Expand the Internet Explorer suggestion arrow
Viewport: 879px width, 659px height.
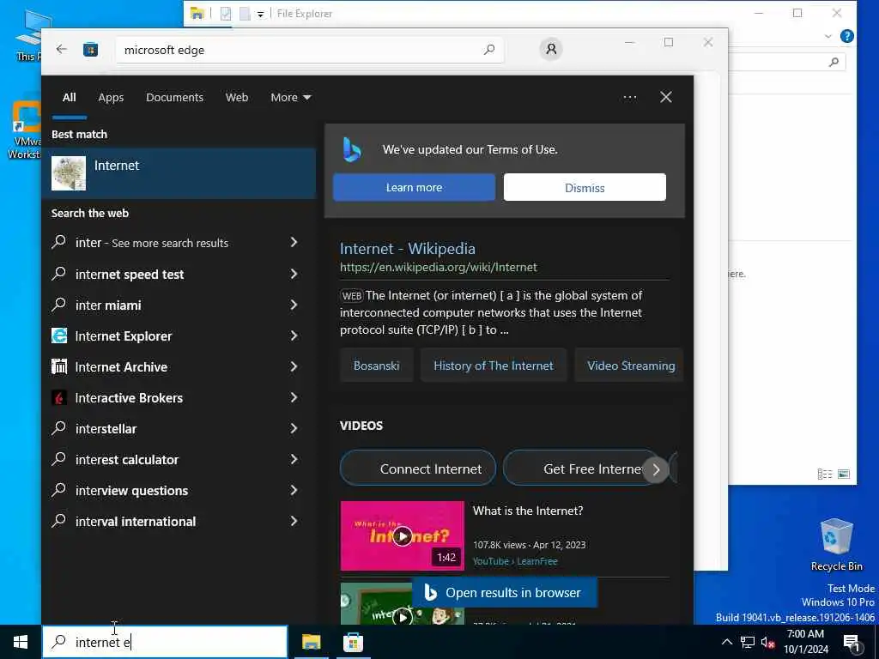[294, 336]
